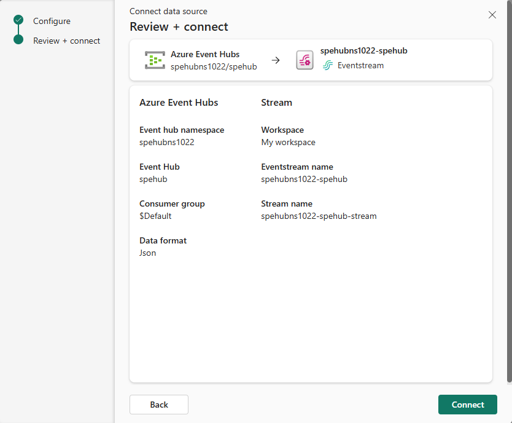
Task: Click the Data format field label
Action: click(163, 240)
